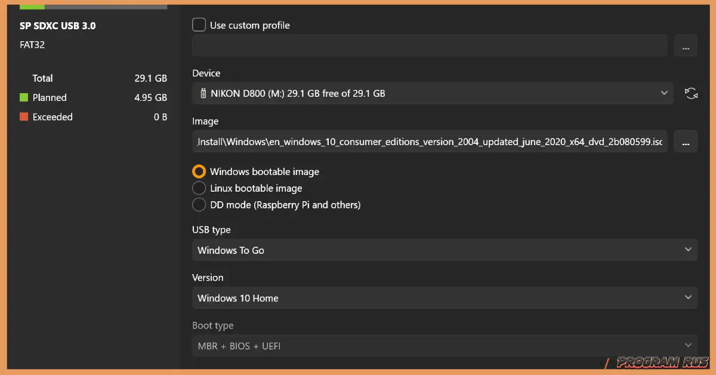Click the Boot type field showing MBR + BIOS + UEFI

point(445,346)
